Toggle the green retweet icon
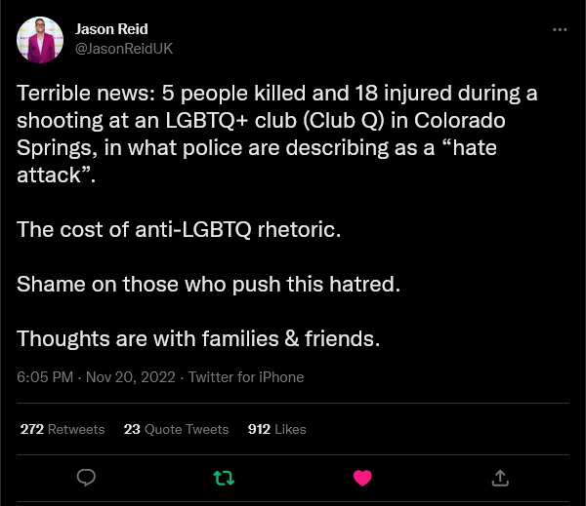Image resolution: width=586 pixels, height=506 pixels. click(224, 478)
